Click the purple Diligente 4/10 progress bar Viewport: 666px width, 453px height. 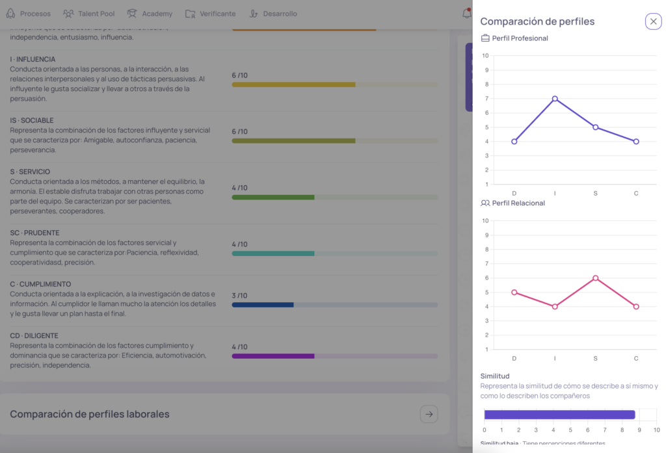point(273,356)
